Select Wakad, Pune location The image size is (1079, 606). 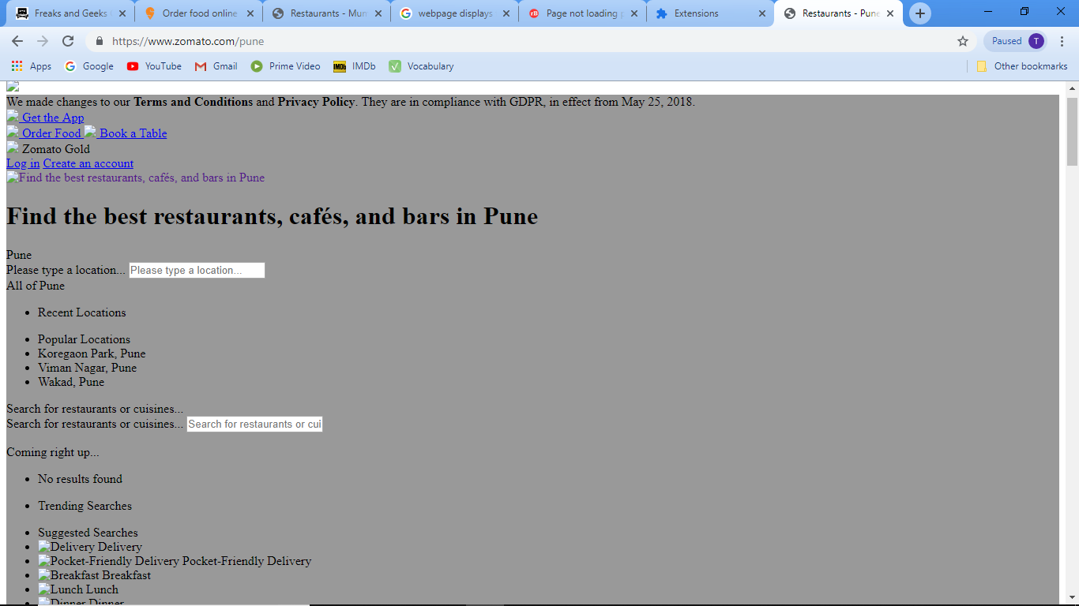71,382
